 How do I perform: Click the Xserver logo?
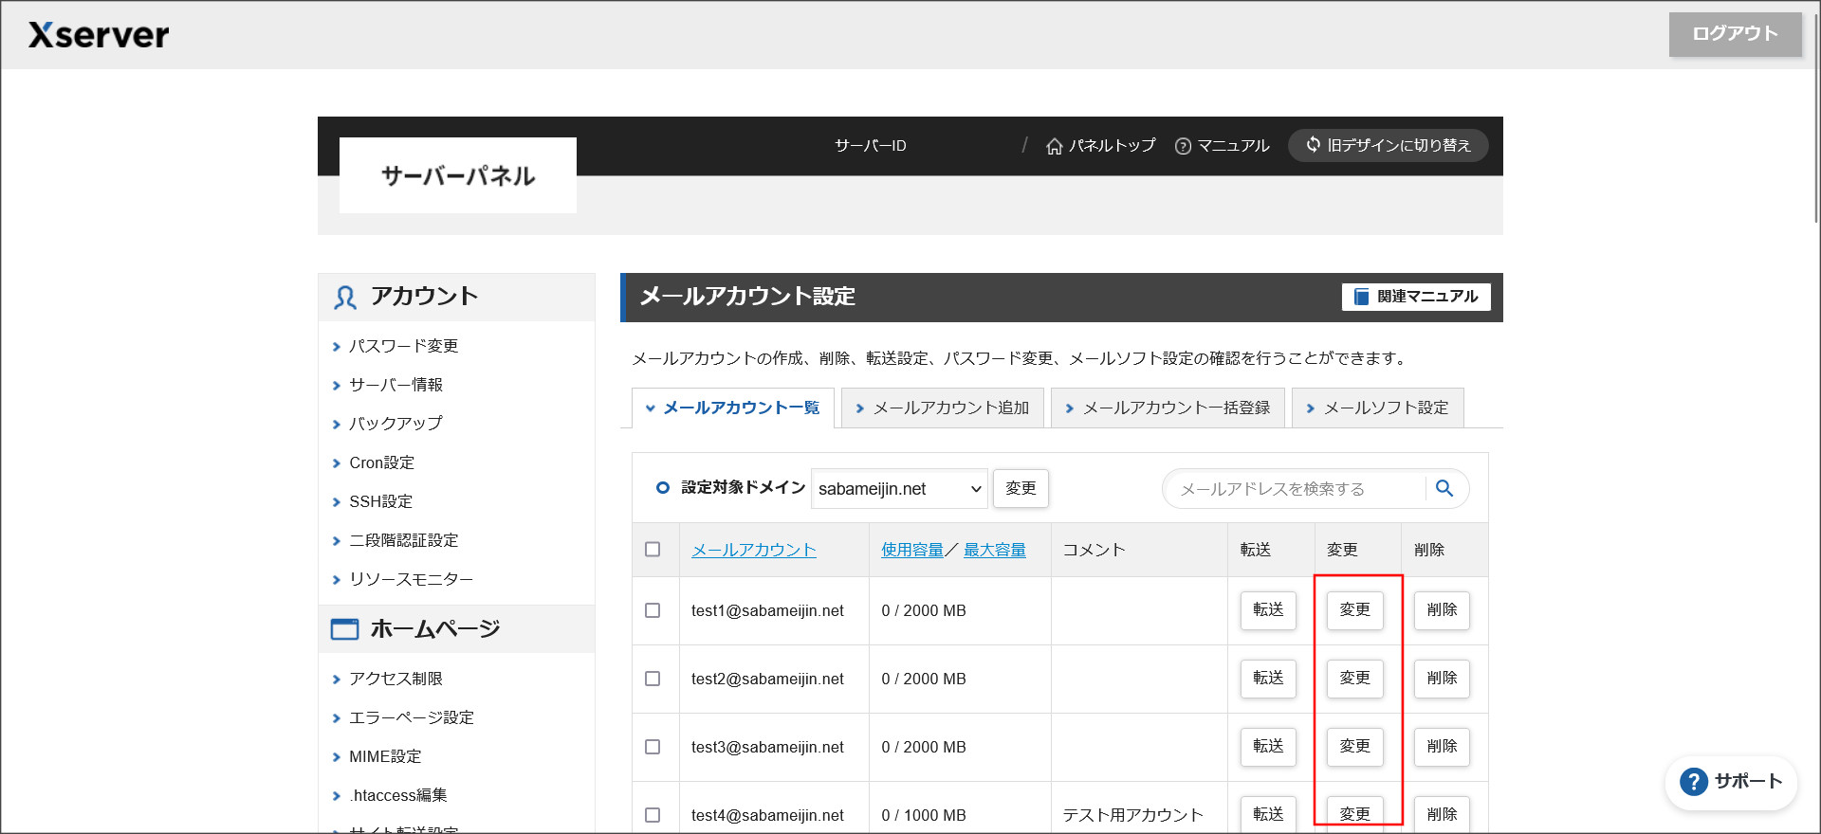point(99,35)
